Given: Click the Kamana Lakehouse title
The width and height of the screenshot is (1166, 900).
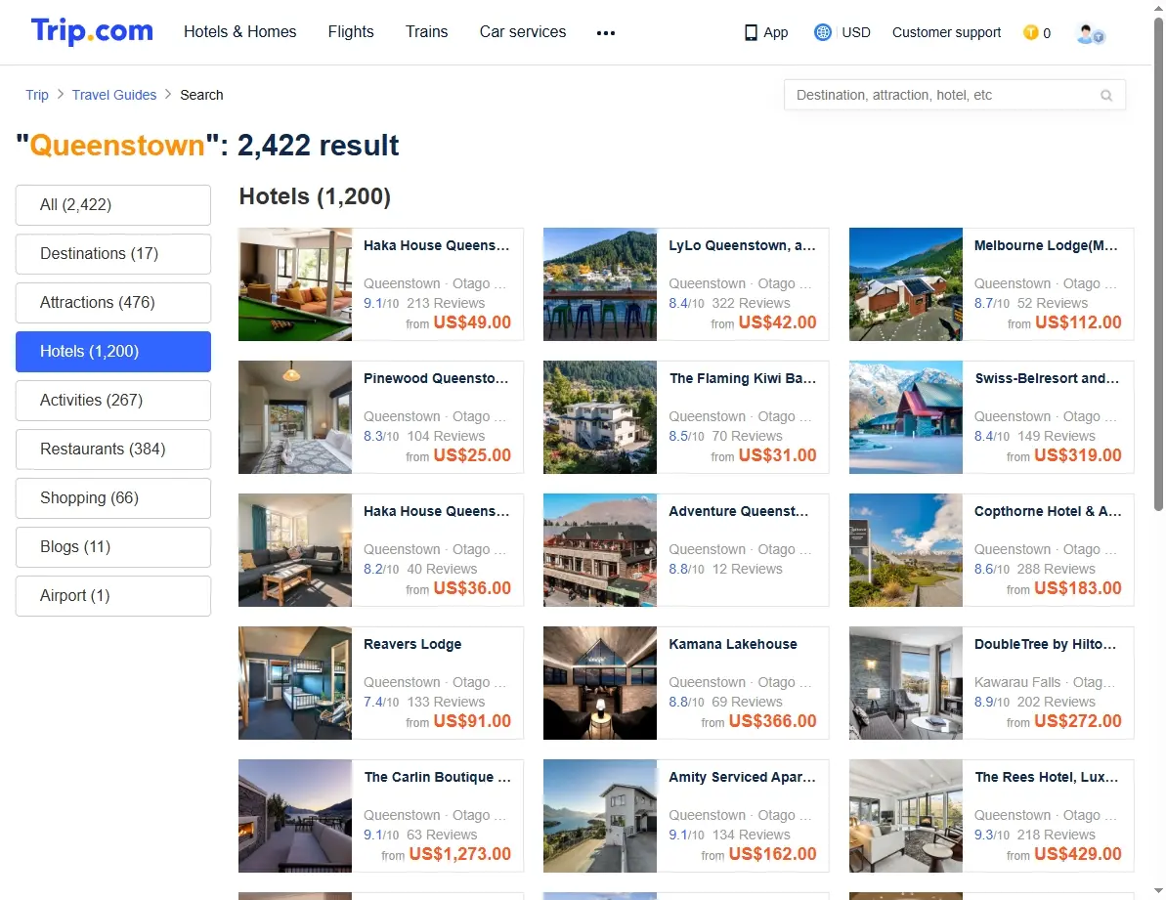Looking at the screenshot, I should 733,644.
